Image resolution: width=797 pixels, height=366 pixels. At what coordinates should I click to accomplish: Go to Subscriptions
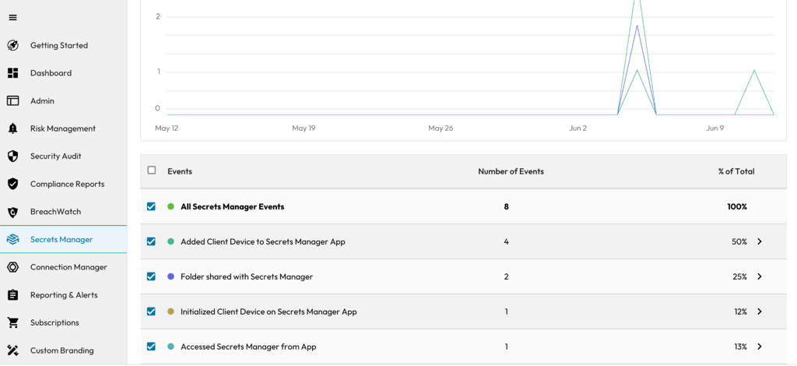[x=55, y=323]
